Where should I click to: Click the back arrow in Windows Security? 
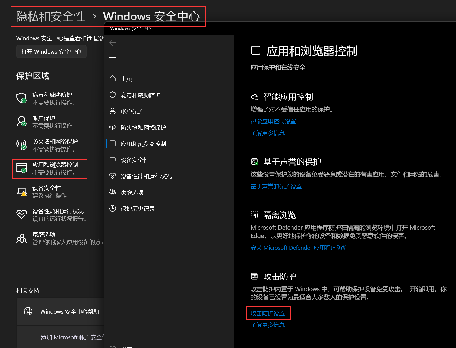113,43
